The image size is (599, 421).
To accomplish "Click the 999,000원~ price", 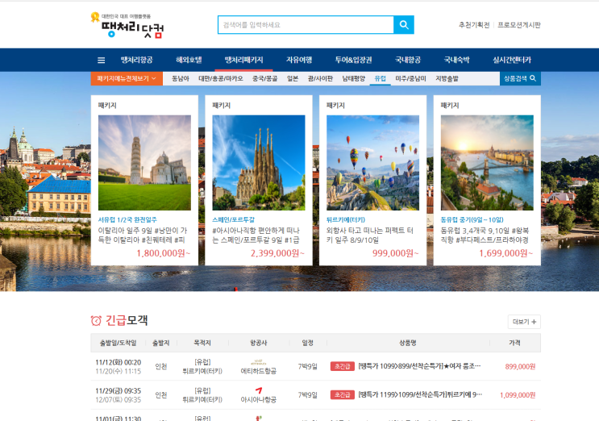I will [396, 253].
